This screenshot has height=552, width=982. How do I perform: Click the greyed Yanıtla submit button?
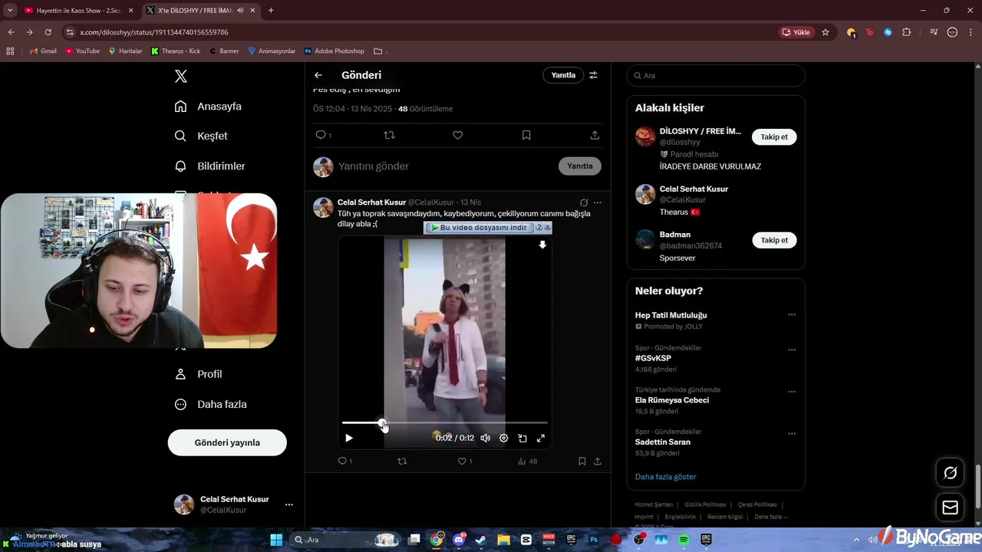[580, 166]
